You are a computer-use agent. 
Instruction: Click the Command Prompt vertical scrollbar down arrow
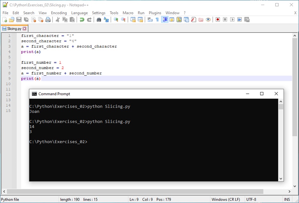click(281, 179)
